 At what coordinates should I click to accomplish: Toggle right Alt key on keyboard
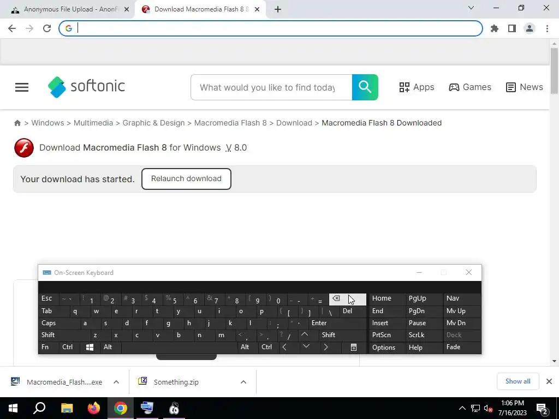click(248, 348)
